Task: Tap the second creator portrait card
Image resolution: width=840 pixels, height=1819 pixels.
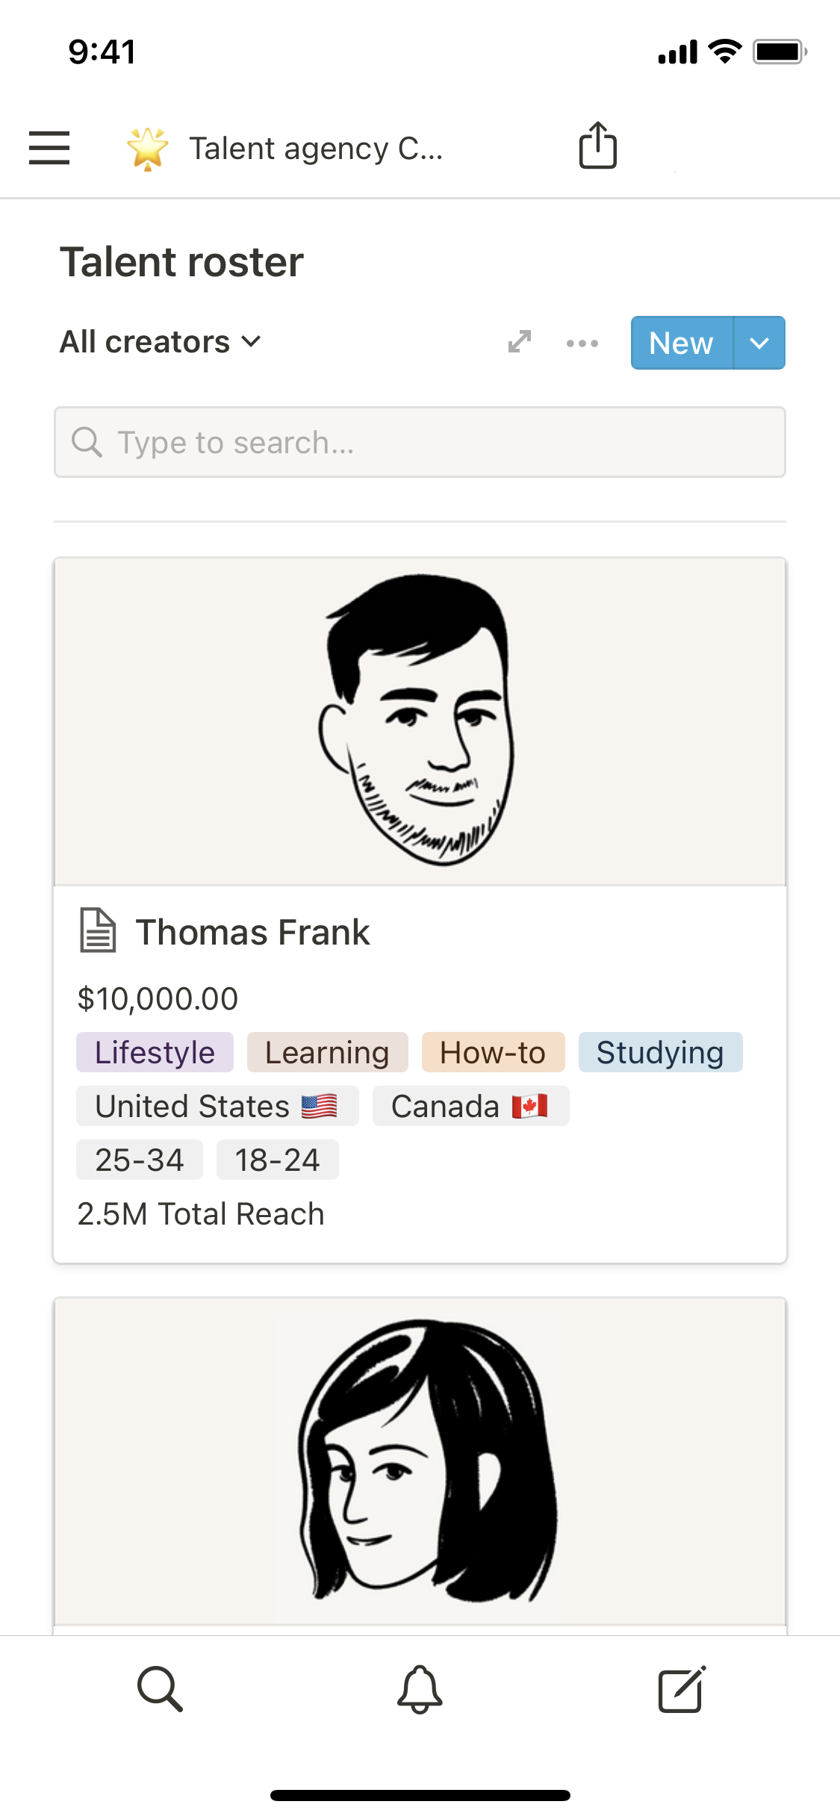Action: coord(420,1461)
